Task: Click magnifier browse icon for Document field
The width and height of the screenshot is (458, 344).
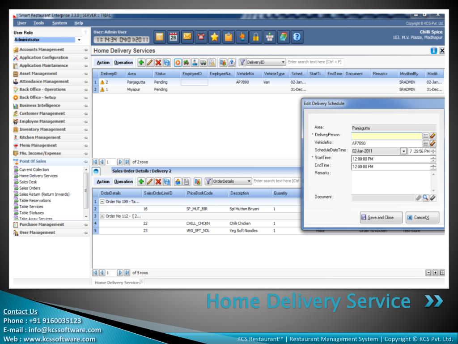Action: pos(426,198)
